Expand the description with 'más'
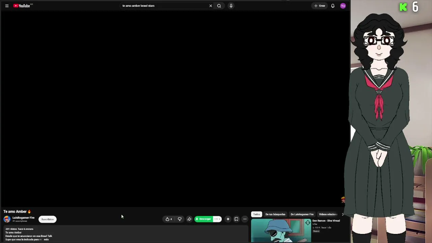 pyautogui.click(x=46, y=240)
